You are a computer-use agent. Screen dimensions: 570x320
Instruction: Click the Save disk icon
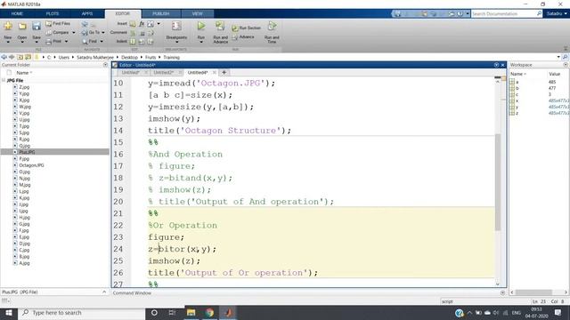37,26
